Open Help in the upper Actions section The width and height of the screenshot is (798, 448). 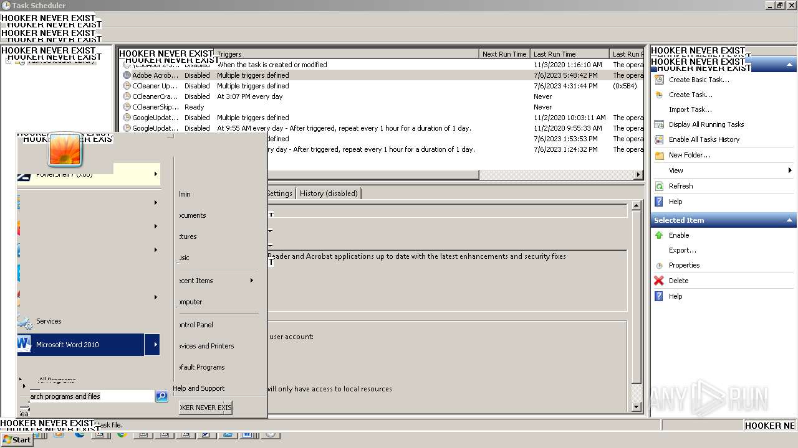[x=676, y=202]
